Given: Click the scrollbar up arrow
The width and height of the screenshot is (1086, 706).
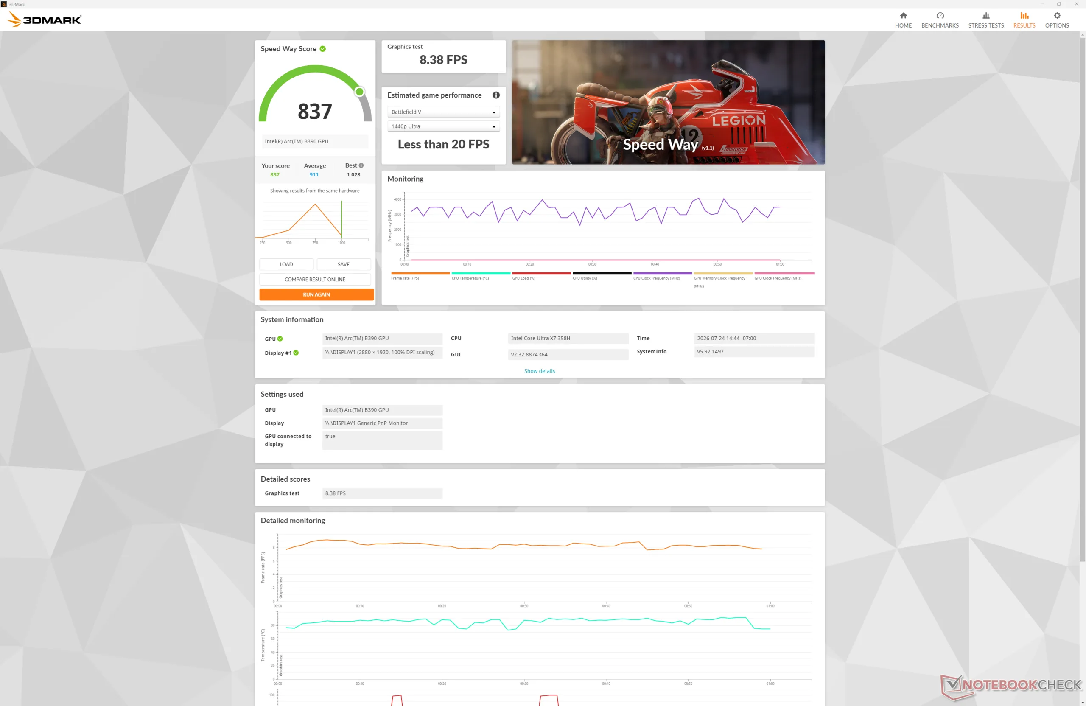Looking at the screenshot, I should (1082, 34).
